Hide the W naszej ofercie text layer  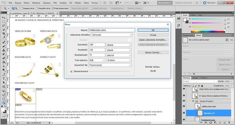tap(184, 96)
